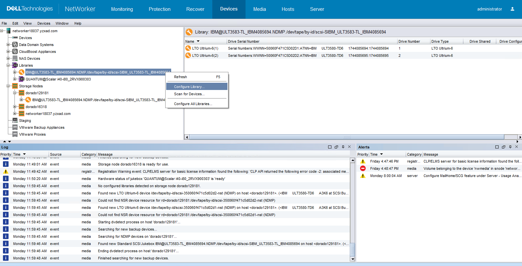The height and width of the screenshot is (266, 522).
Task: Click the library header icon beside Library title
Action: pyautogui.click(x=189, y=32)
